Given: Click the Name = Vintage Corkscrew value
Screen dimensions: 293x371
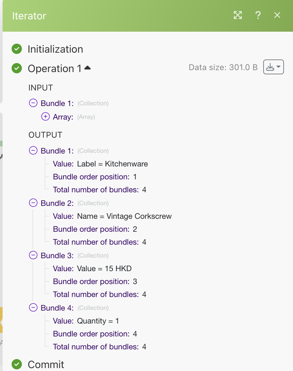Looking at the screenshot, I should click(124, 216).
